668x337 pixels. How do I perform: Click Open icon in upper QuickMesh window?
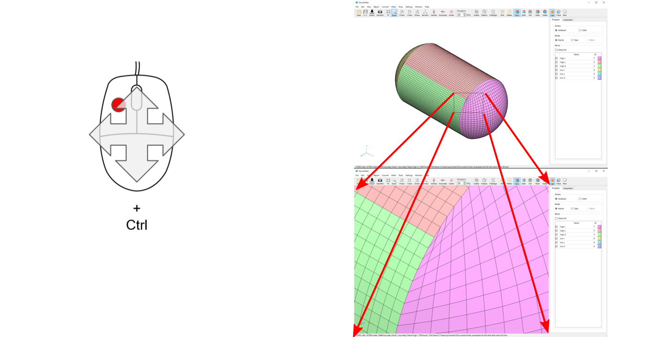point(359,12)
